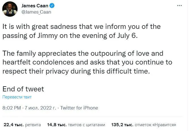Open the Twitter for iPhone source link

coord(79,108)
